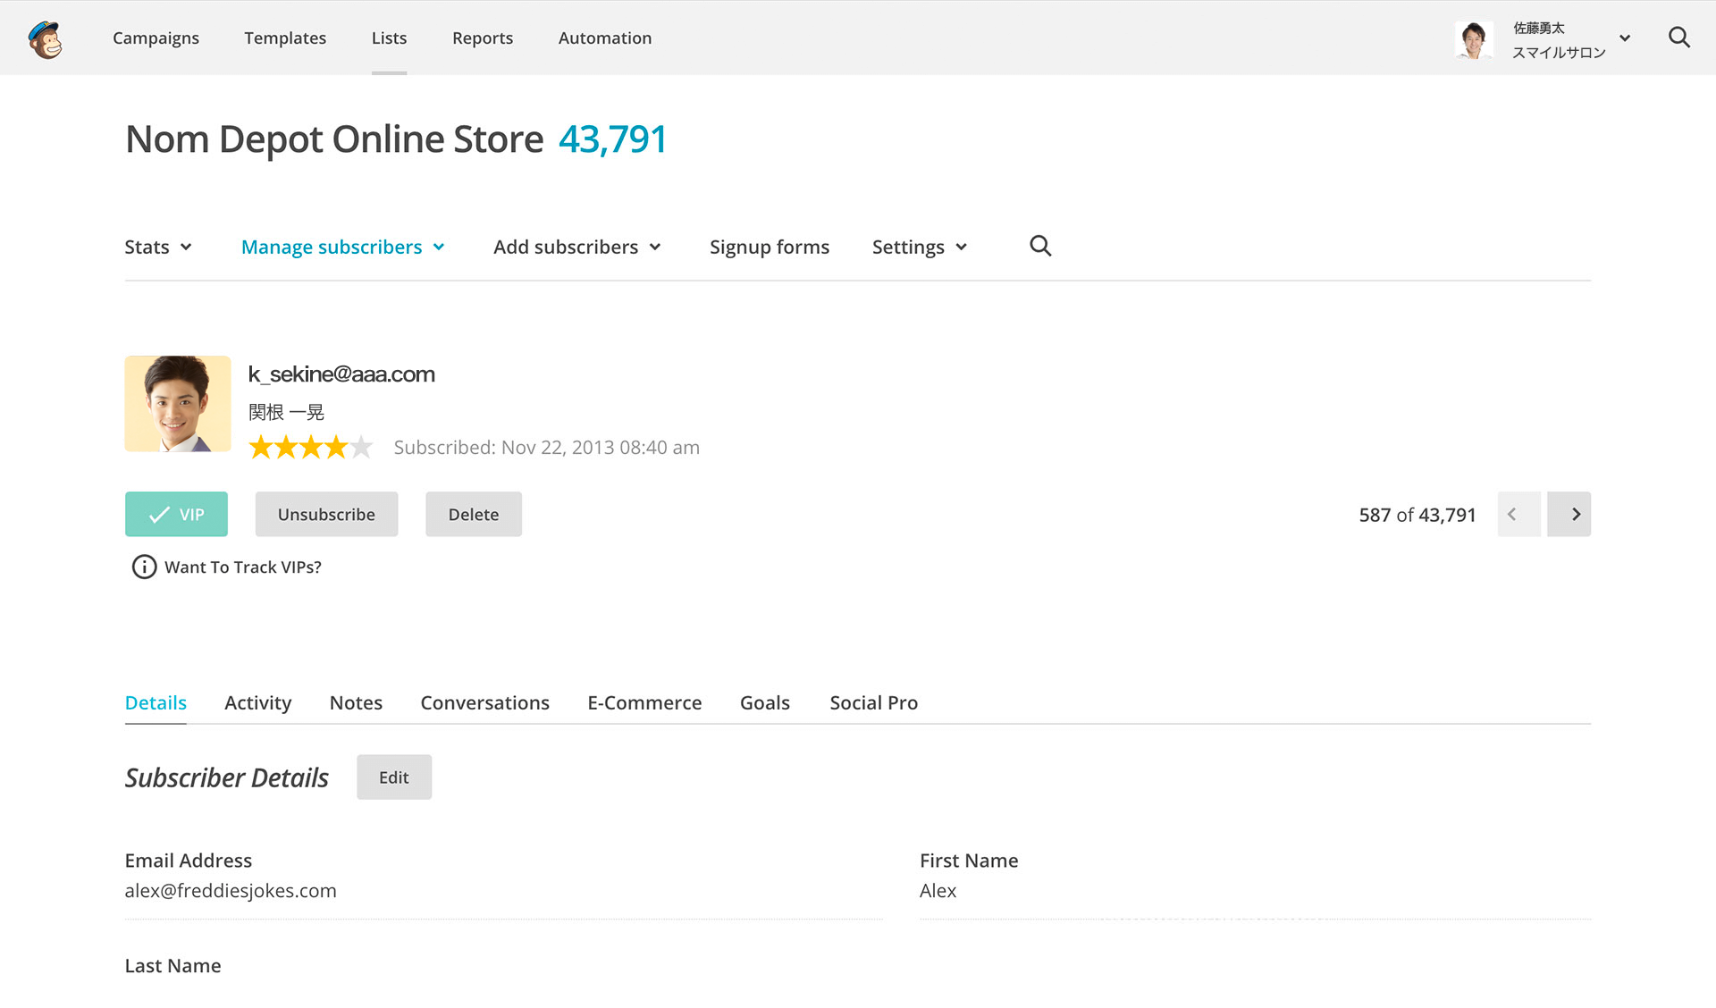Open the global search magnifier icon
The image size is (1716, 1008).
pos(1679,38)
